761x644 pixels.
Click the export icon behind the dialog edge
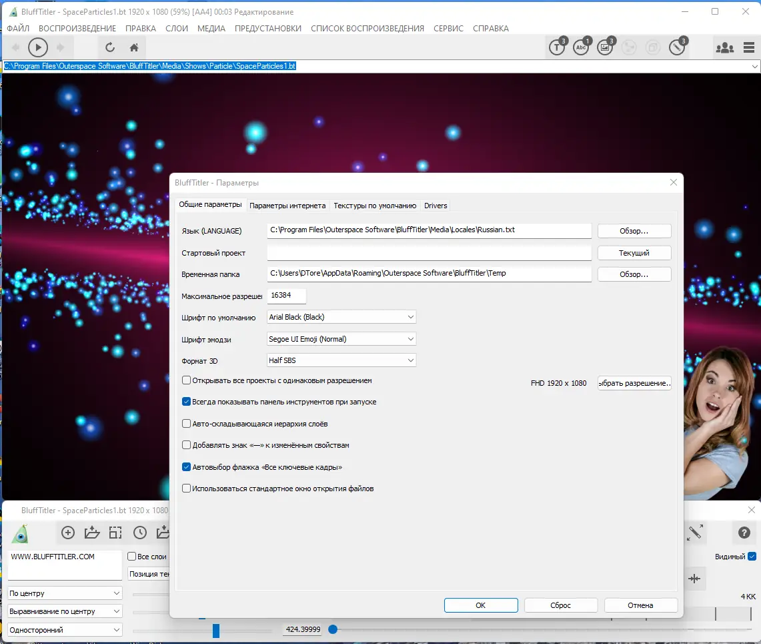point(163,533)
